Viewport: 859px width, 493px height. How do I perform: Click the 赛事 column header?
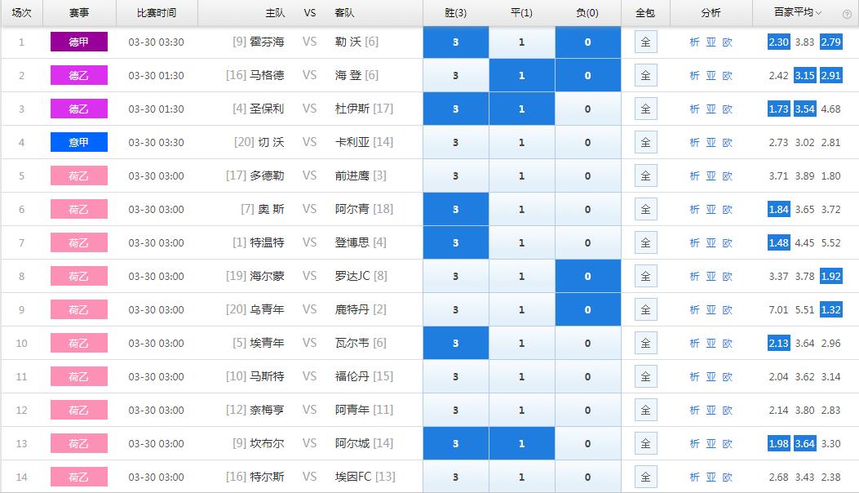click(79, 12)
